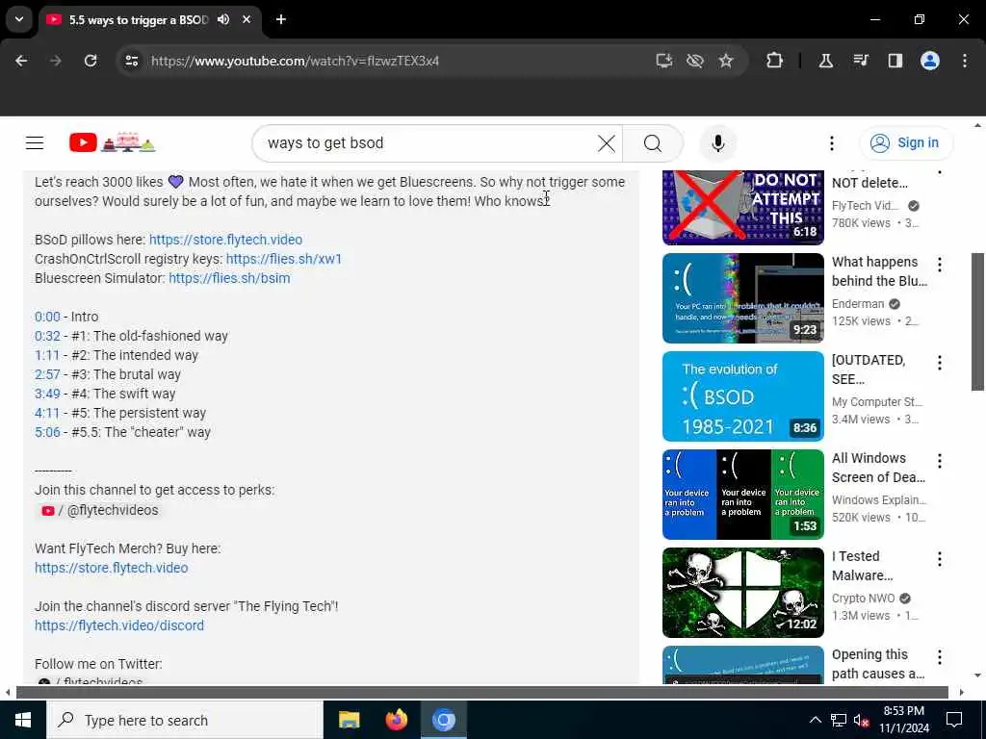View site information icon in address bar

point(131,61)
